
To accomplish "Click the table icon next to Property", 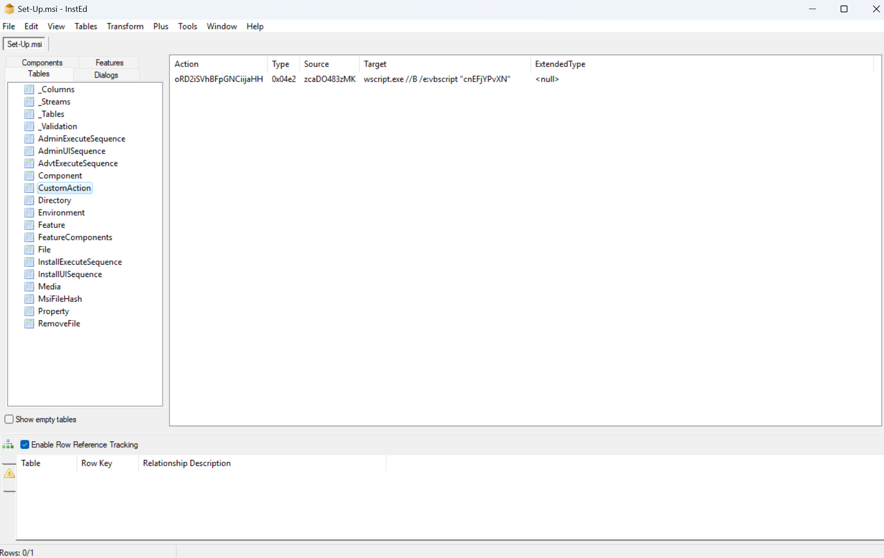I will (x=29, y=311).
